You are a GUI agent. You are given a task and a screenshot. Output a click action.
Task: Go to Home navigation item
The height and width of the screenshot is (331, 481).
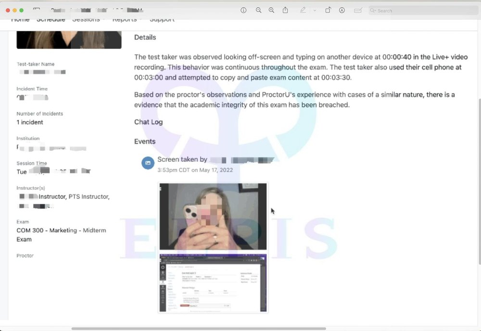(20, 20)
